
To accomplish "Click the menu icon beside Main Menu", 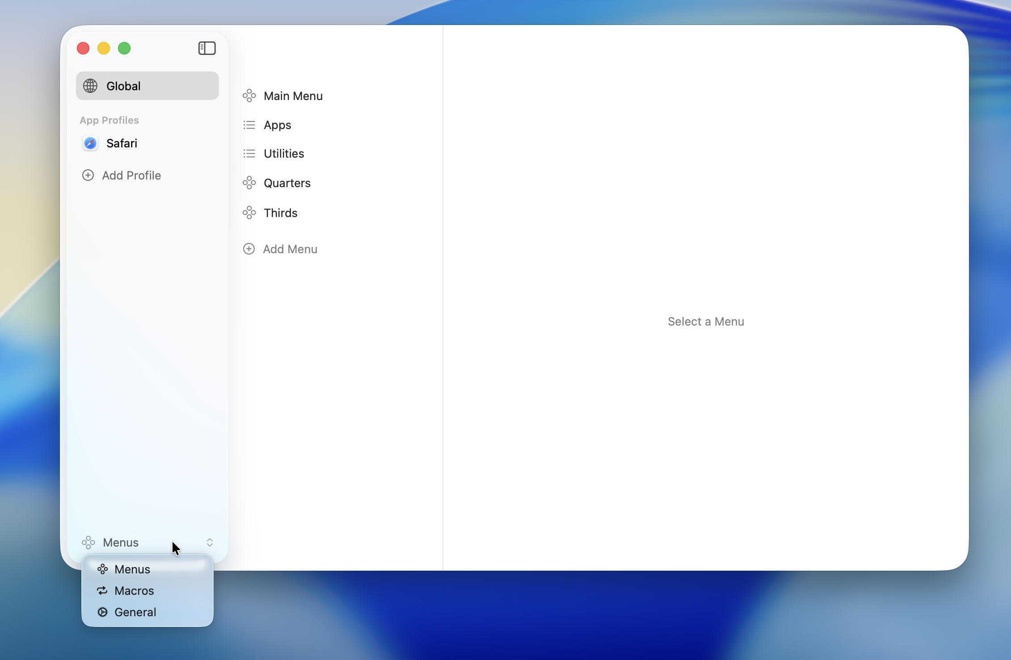I will (x=249, y=96).
